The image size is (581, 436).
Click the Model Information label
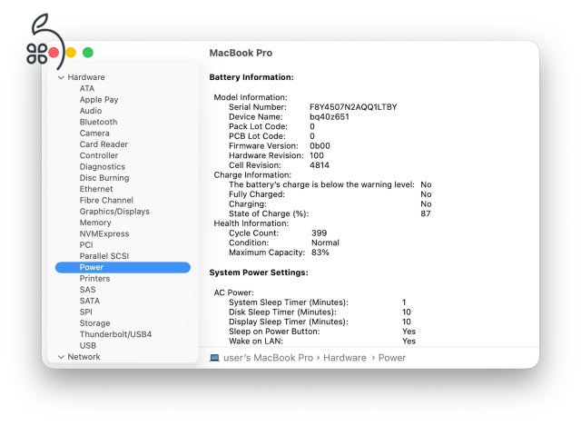click(251, 97)
